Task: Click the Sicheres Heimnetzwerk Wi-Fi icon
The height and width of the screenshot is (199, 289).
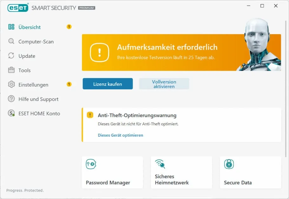Action: point(160,164)
